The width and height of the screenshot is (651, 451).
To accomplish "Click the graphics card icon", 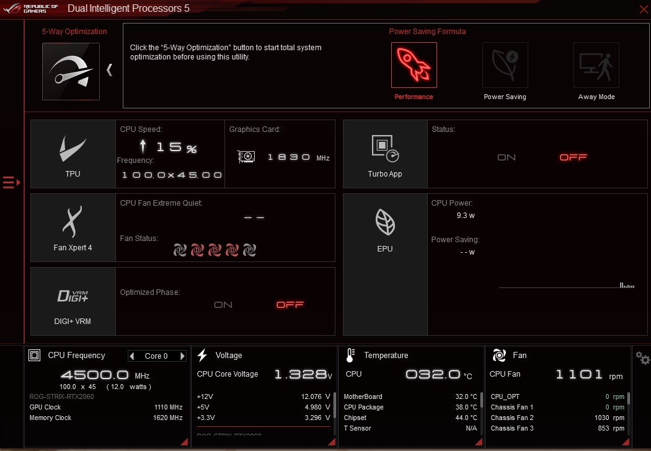I will pyautogui.click(x=246, y=156).
